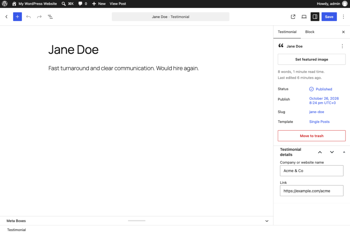The height and width of the screenshot is (233, 350).
Task: Go back using the left chevron
Action: point(6,17)
